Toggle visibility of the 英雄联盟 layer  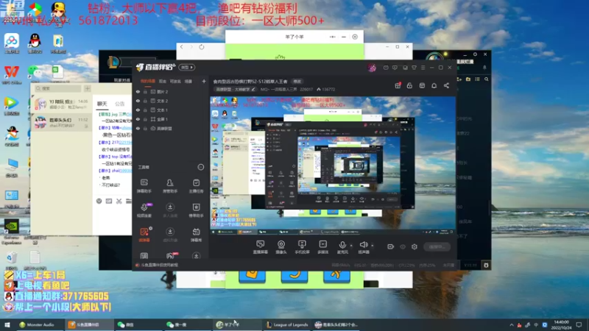click(138, 128)
